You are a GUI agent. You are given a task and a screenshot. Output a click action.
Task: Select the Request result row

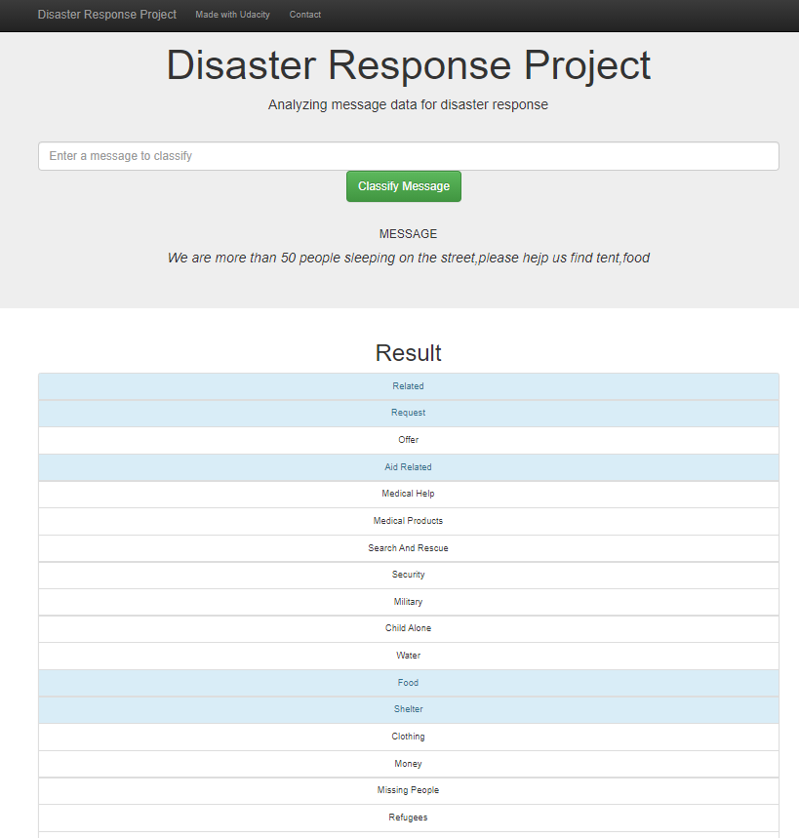tap(409, 413)
